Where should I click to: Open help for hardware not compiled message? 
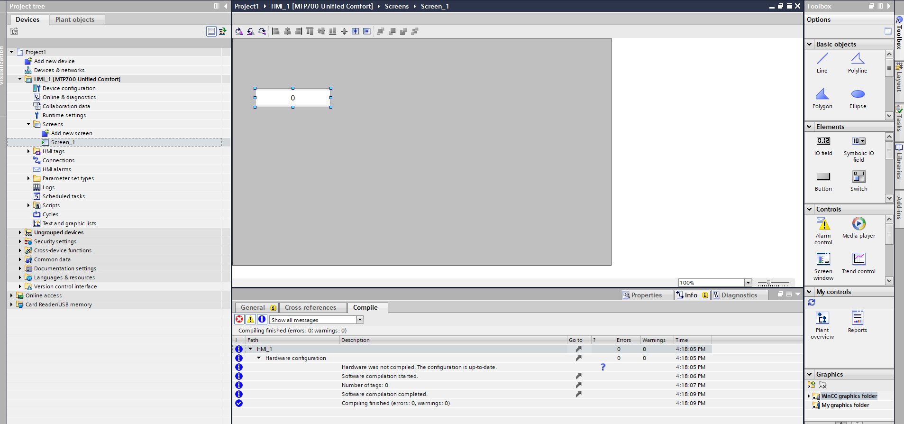click(603, 367)
